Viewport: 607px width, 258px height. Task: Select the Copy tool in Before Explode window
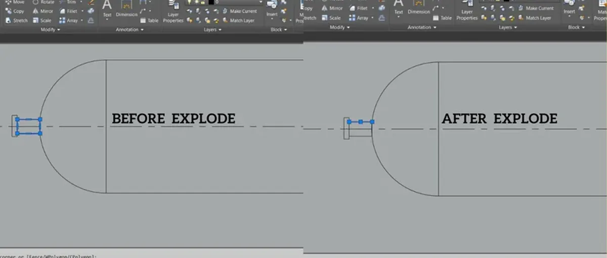14,11
